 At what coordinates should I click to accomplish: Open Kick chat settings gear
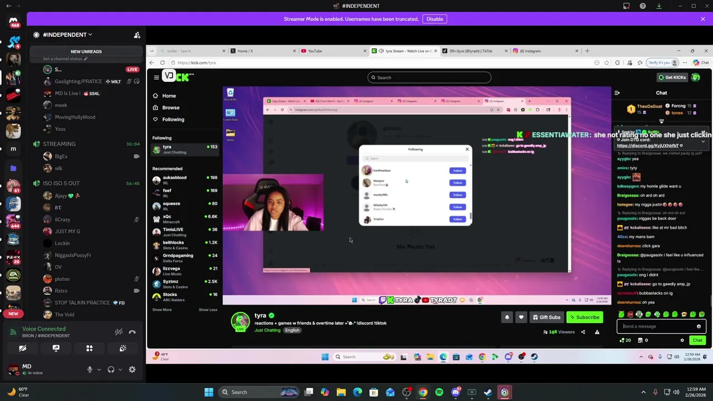pos(682,340)
